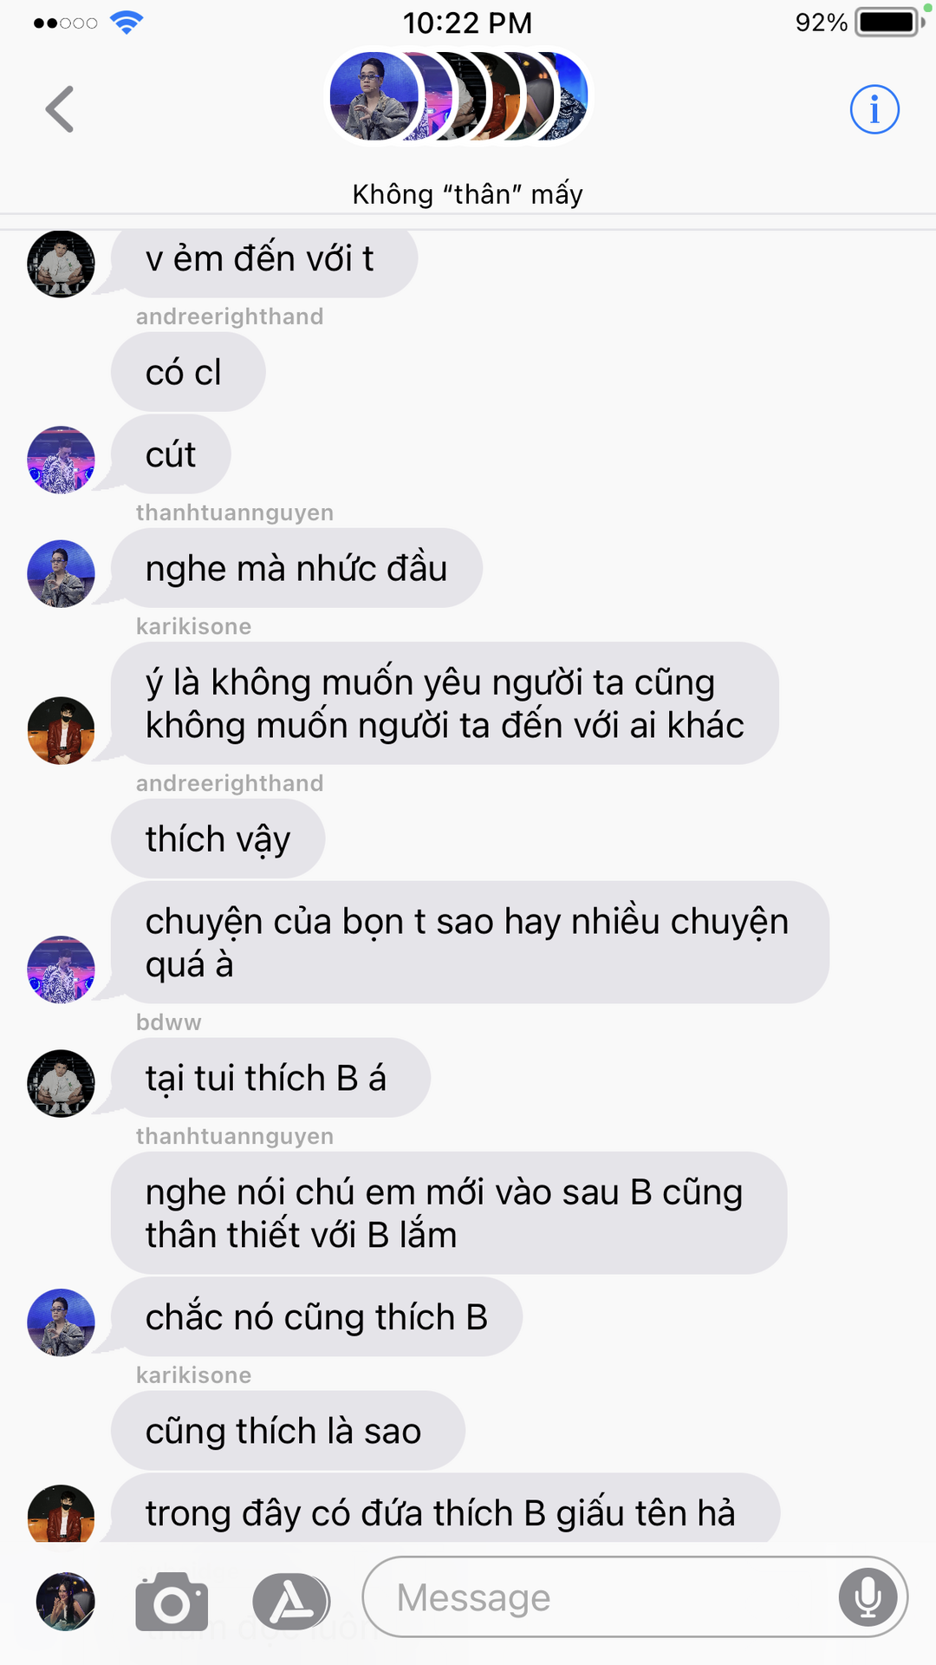Tap the back chevron arrow
The image size is (936, 1665).
tap(60, 109)
